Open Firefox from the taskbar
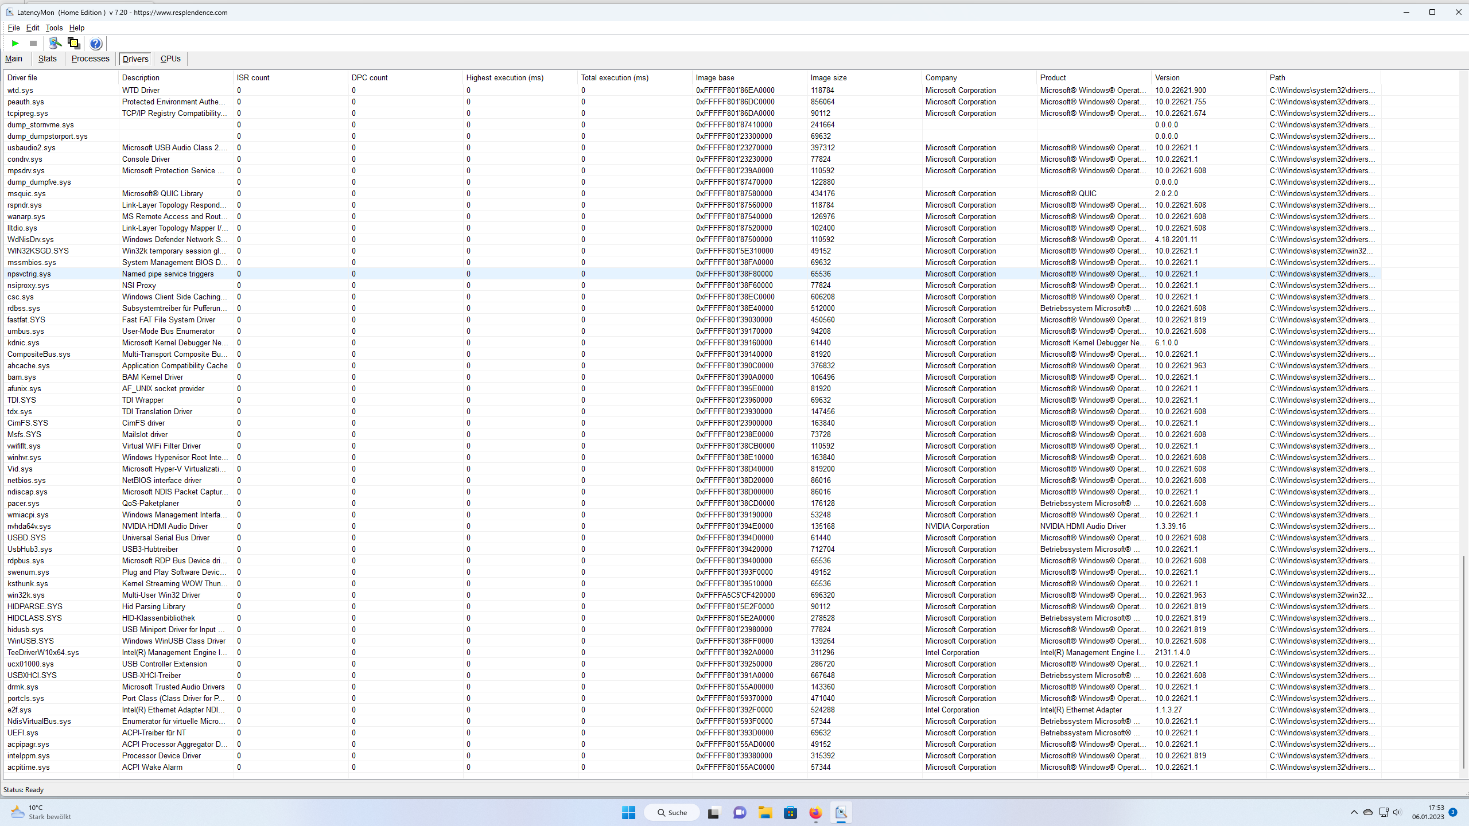1469x826 pixels. (x=815, y=812)
